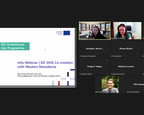This screenshot has height=115, width=144.
Task: Click muted mic icon on Kalliopi Kyriakidou's video
Action: click(x=112, y=38)
